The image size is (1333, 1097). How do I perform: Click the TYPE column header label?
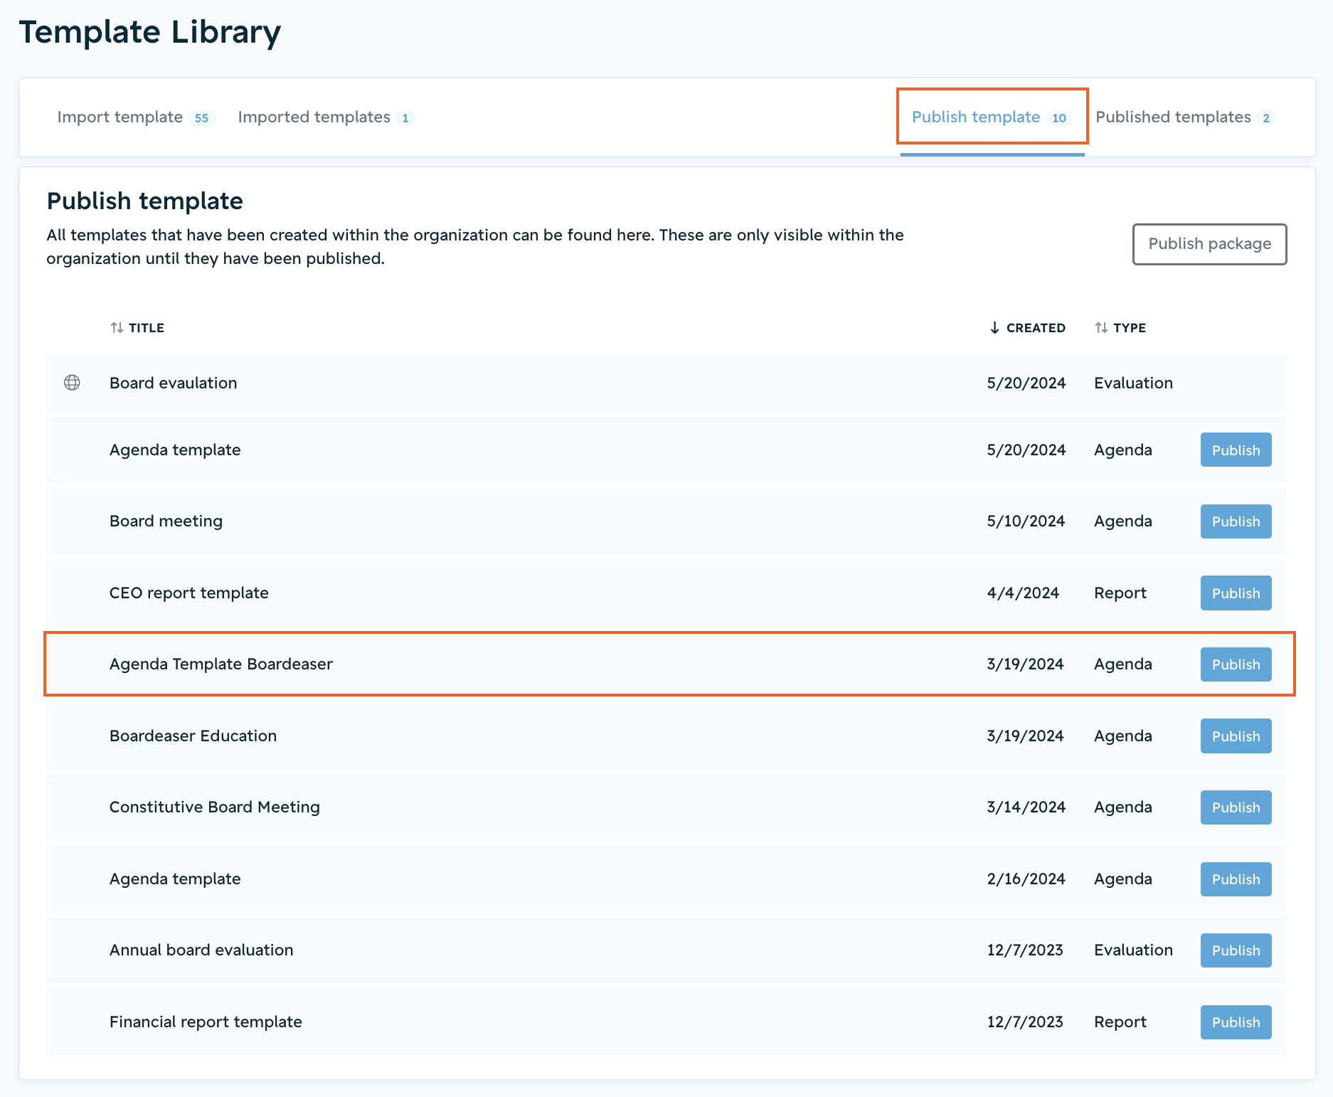pyautogui.click(x=1130, y=328)
